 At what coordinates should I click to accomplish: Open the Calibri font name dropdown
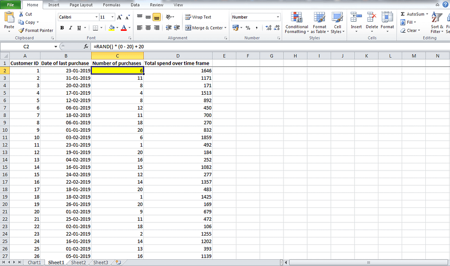96,17
